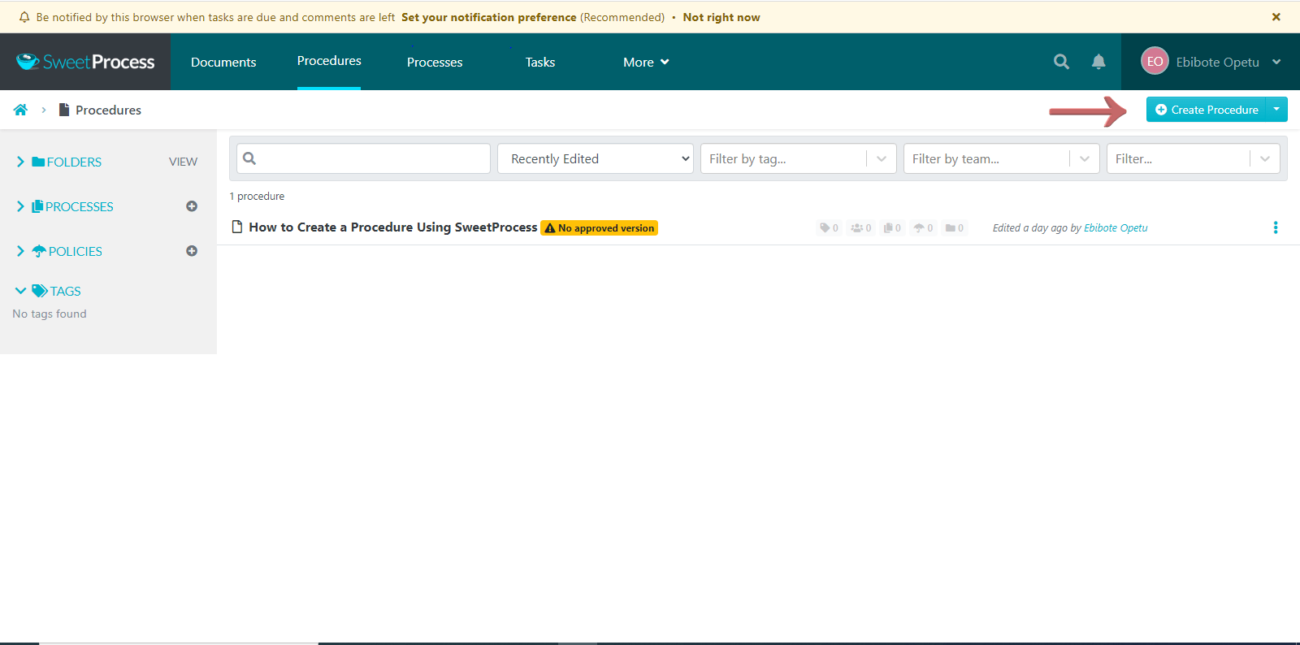Open the three-dot menu for the procedure row
The image size is (1300, 645).
pos(1276,227)
